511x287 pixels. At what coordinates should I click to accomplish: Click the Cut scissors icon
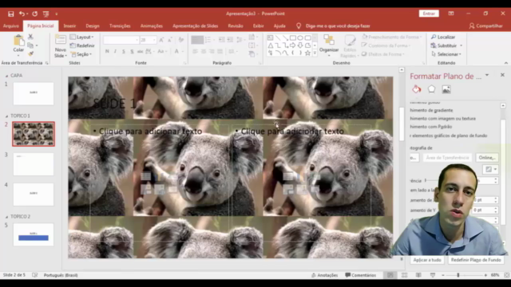[x=30, y=37]
